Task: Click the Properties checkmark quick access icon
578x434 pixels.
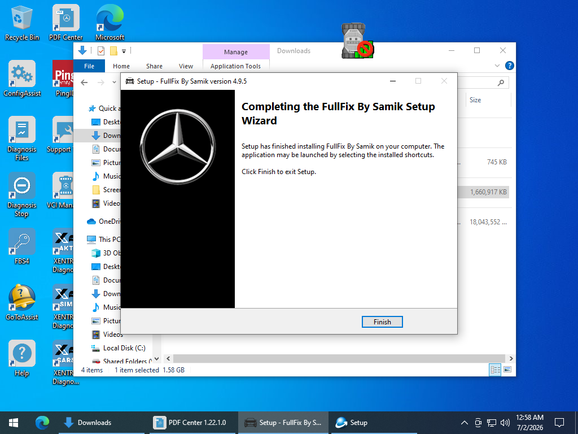Action: click(101, 50)
